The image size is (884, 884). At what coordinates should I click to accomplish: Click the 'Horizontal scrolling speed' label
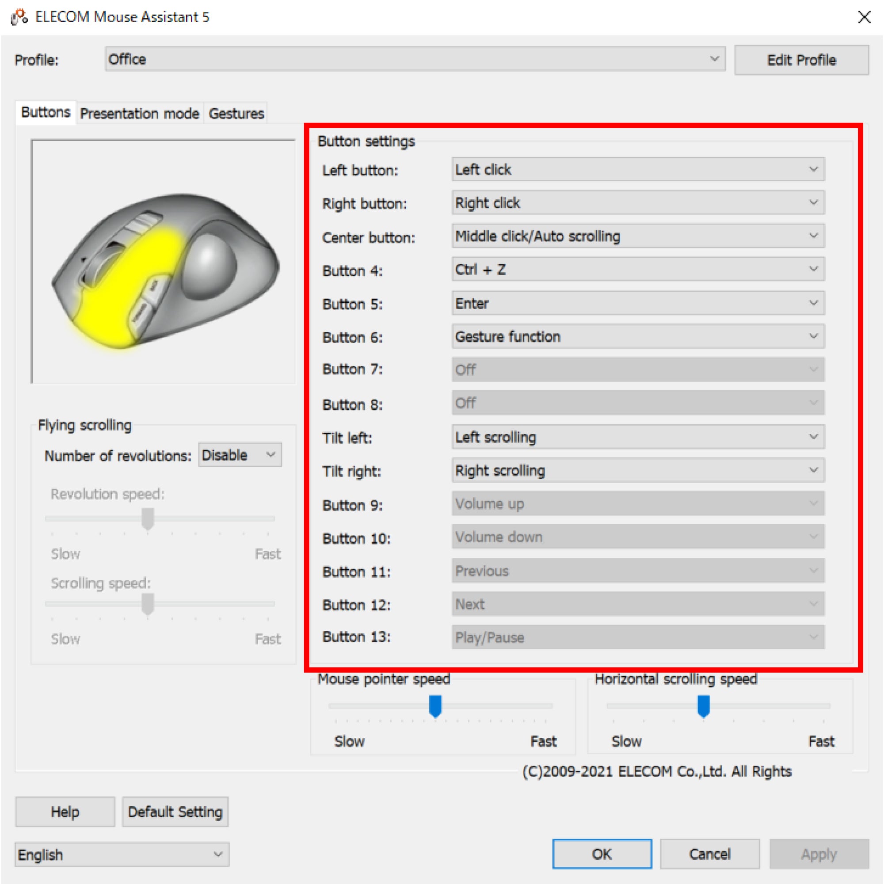pos(676,679)
